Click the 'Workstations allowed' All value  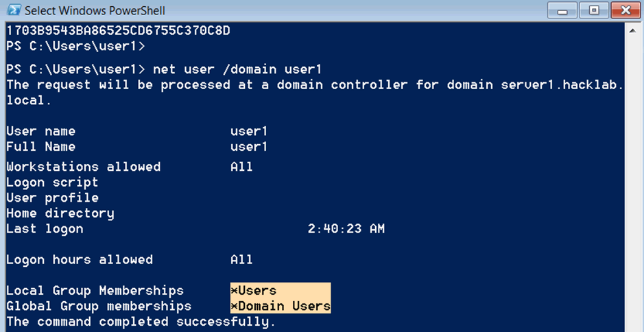coord(241,167)
